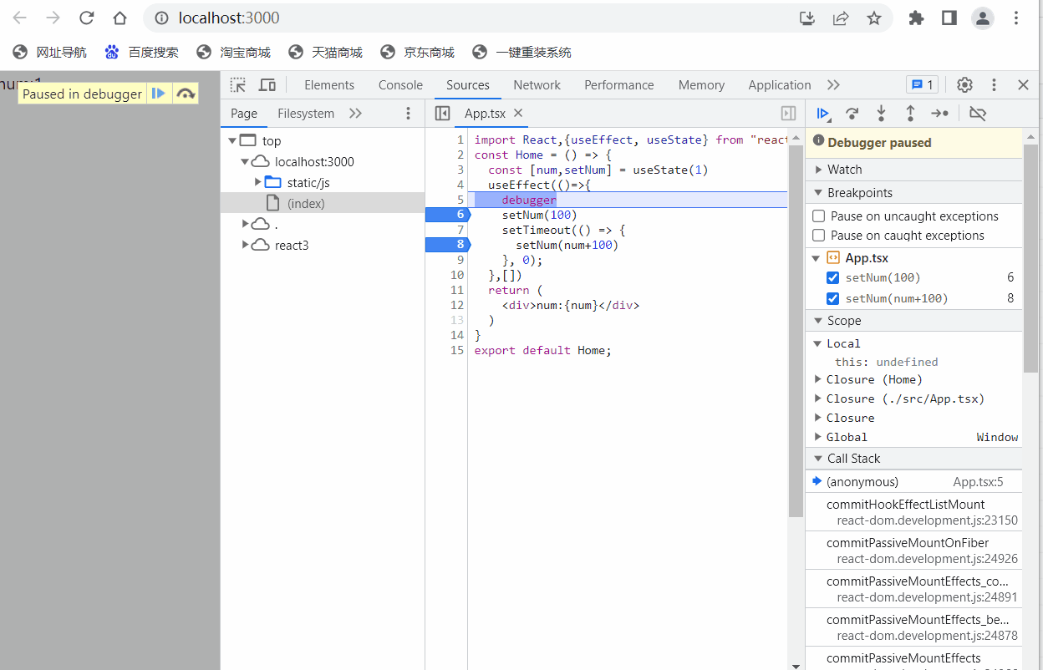Expand the Global scope
The width and height of the screenshot is (1043, 670).
pos(818,437)
